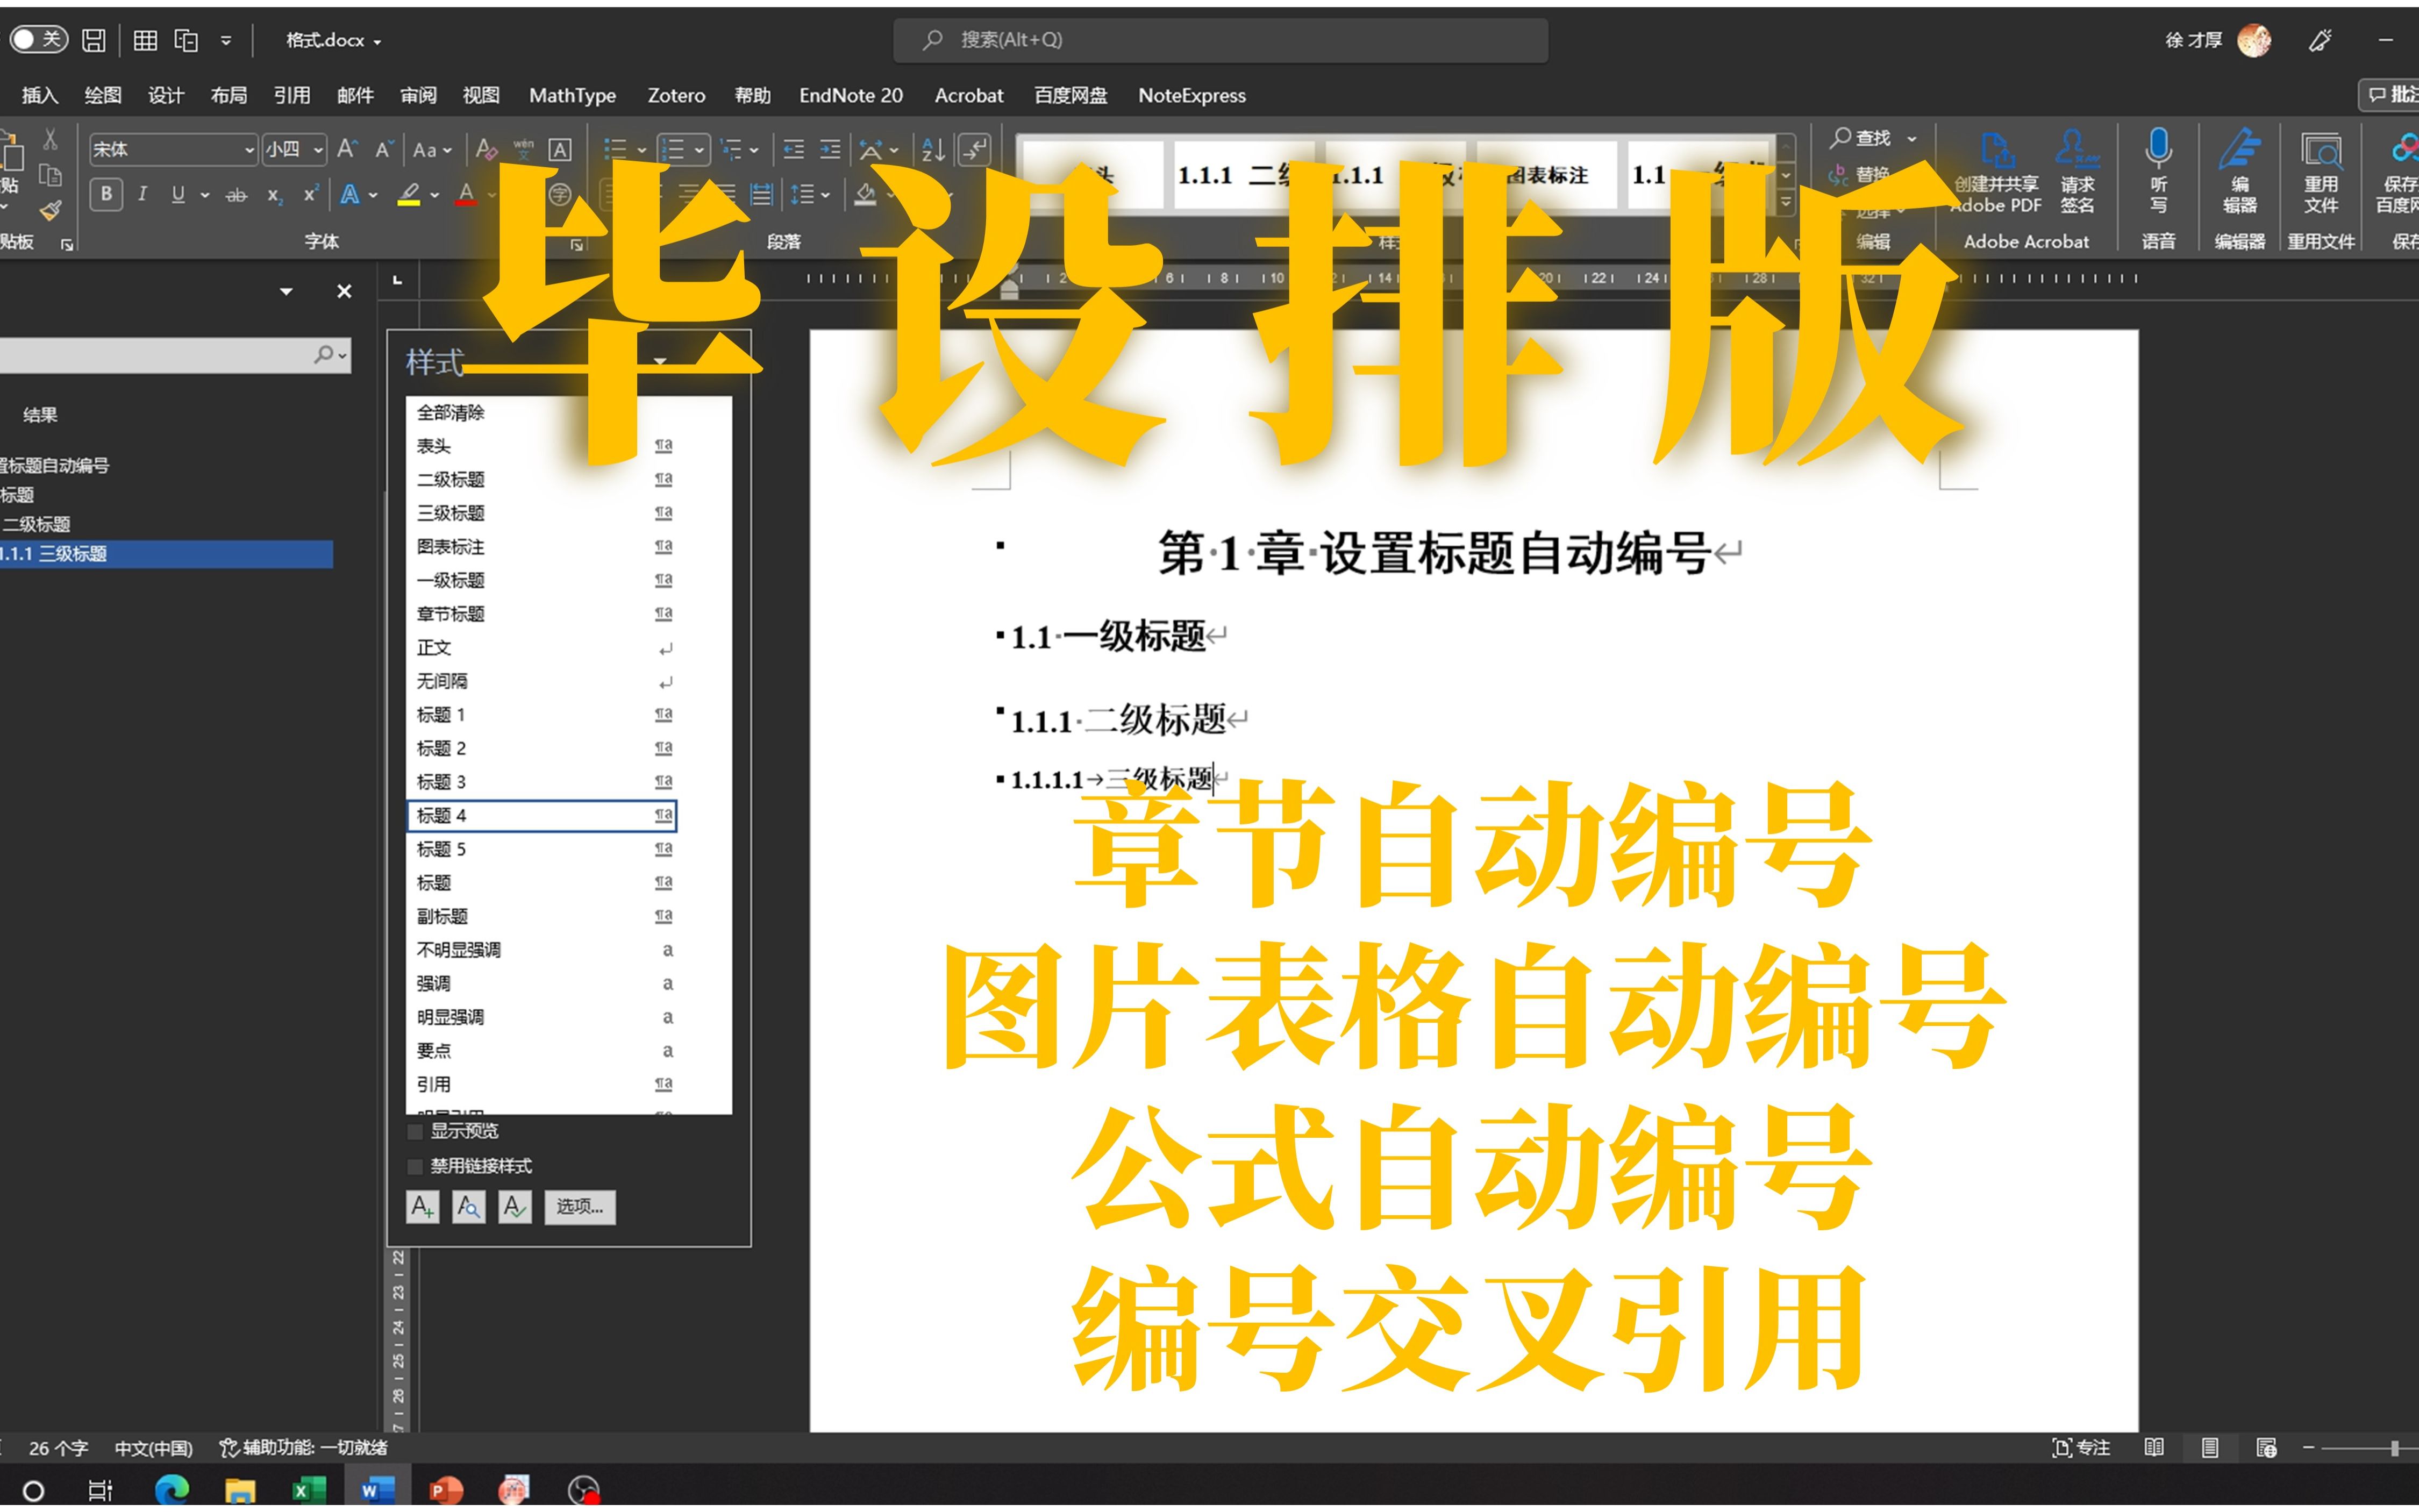
Task: Click the multilevel list icon
Action: 732,150
